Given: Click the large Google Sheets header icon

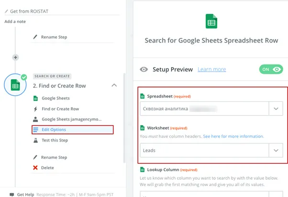Looking at the screenshot, I should [x=211, y=21].
